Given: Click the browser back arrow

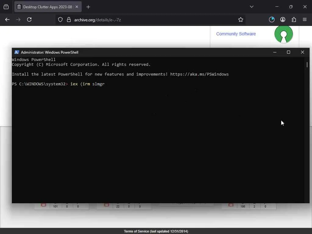Looking at the screenshot, I should [7, 19].
